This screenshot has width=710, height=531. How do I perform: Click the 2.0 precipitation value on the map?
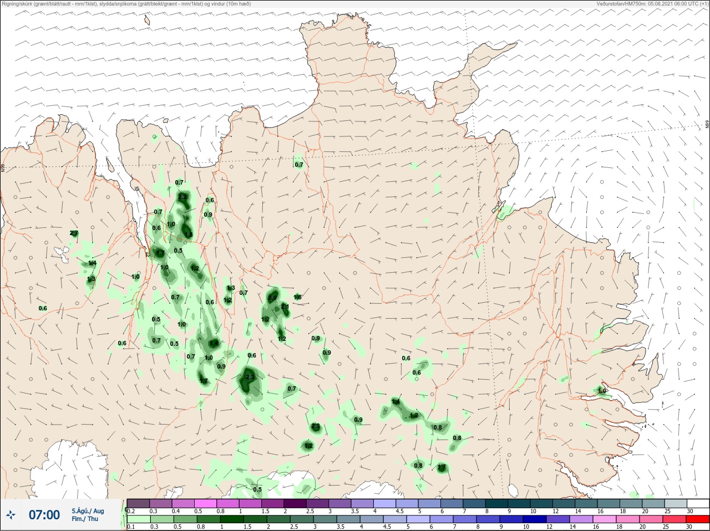[x=272, y=298]
